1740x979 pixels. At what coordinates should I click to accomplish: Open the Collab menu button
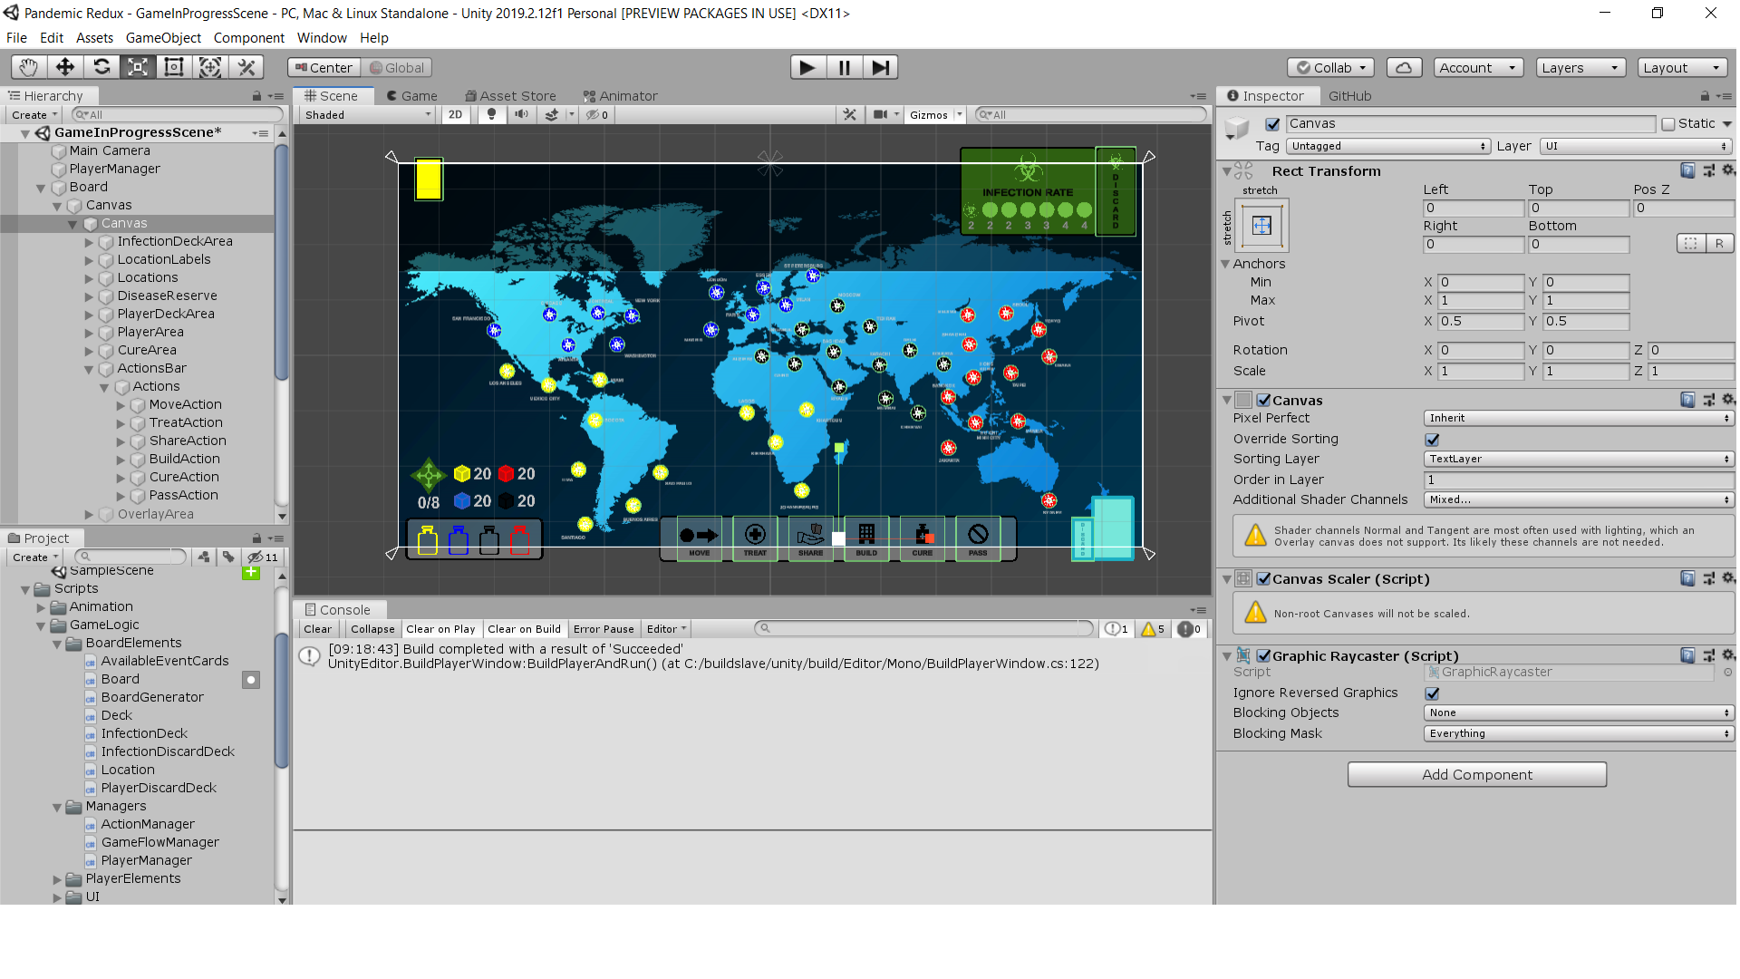pos(1330,68)
